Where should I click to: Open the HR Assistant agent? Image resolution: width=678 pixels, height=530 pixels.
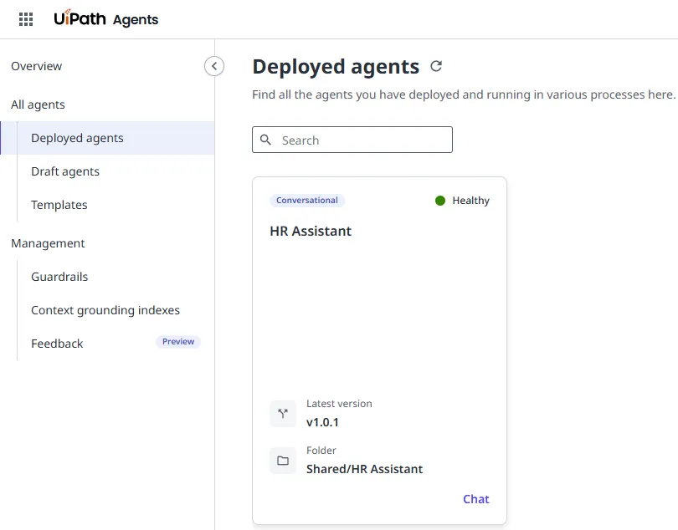(x=311, y=231)
